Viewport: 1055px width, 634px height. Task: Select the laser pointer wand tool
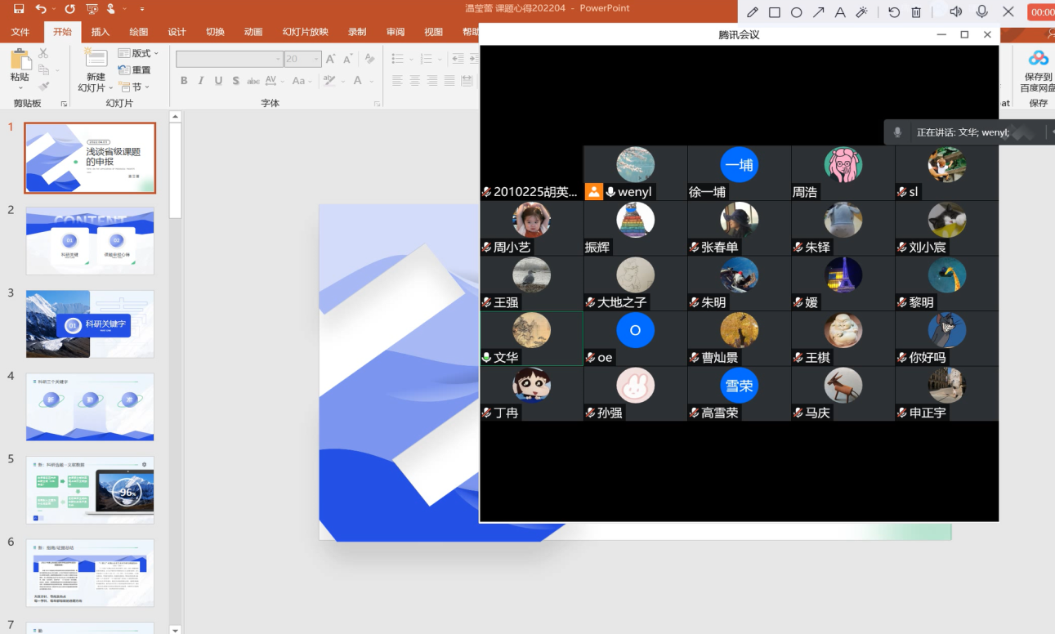[x=862, y=12]
